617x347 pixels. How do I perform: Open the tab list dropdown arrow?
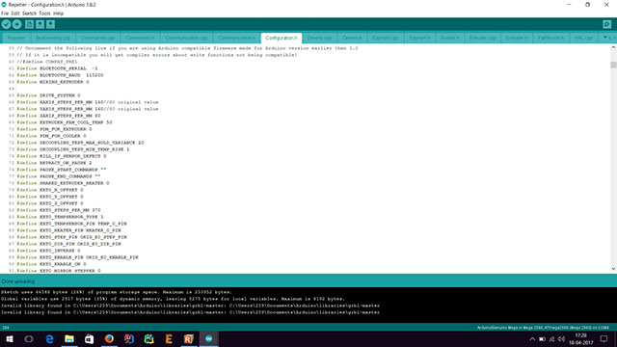(x=605, y=38)
